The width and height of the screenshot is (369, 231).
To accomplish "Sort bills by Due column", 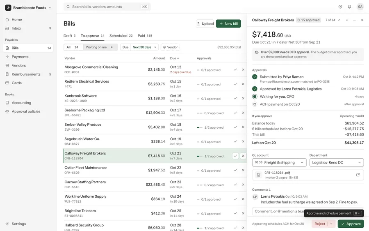I will coord(174,58).
